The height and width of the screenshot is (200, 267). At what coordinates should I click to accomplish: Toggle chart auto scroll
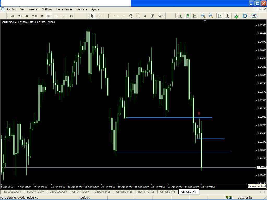click(220, 16)
